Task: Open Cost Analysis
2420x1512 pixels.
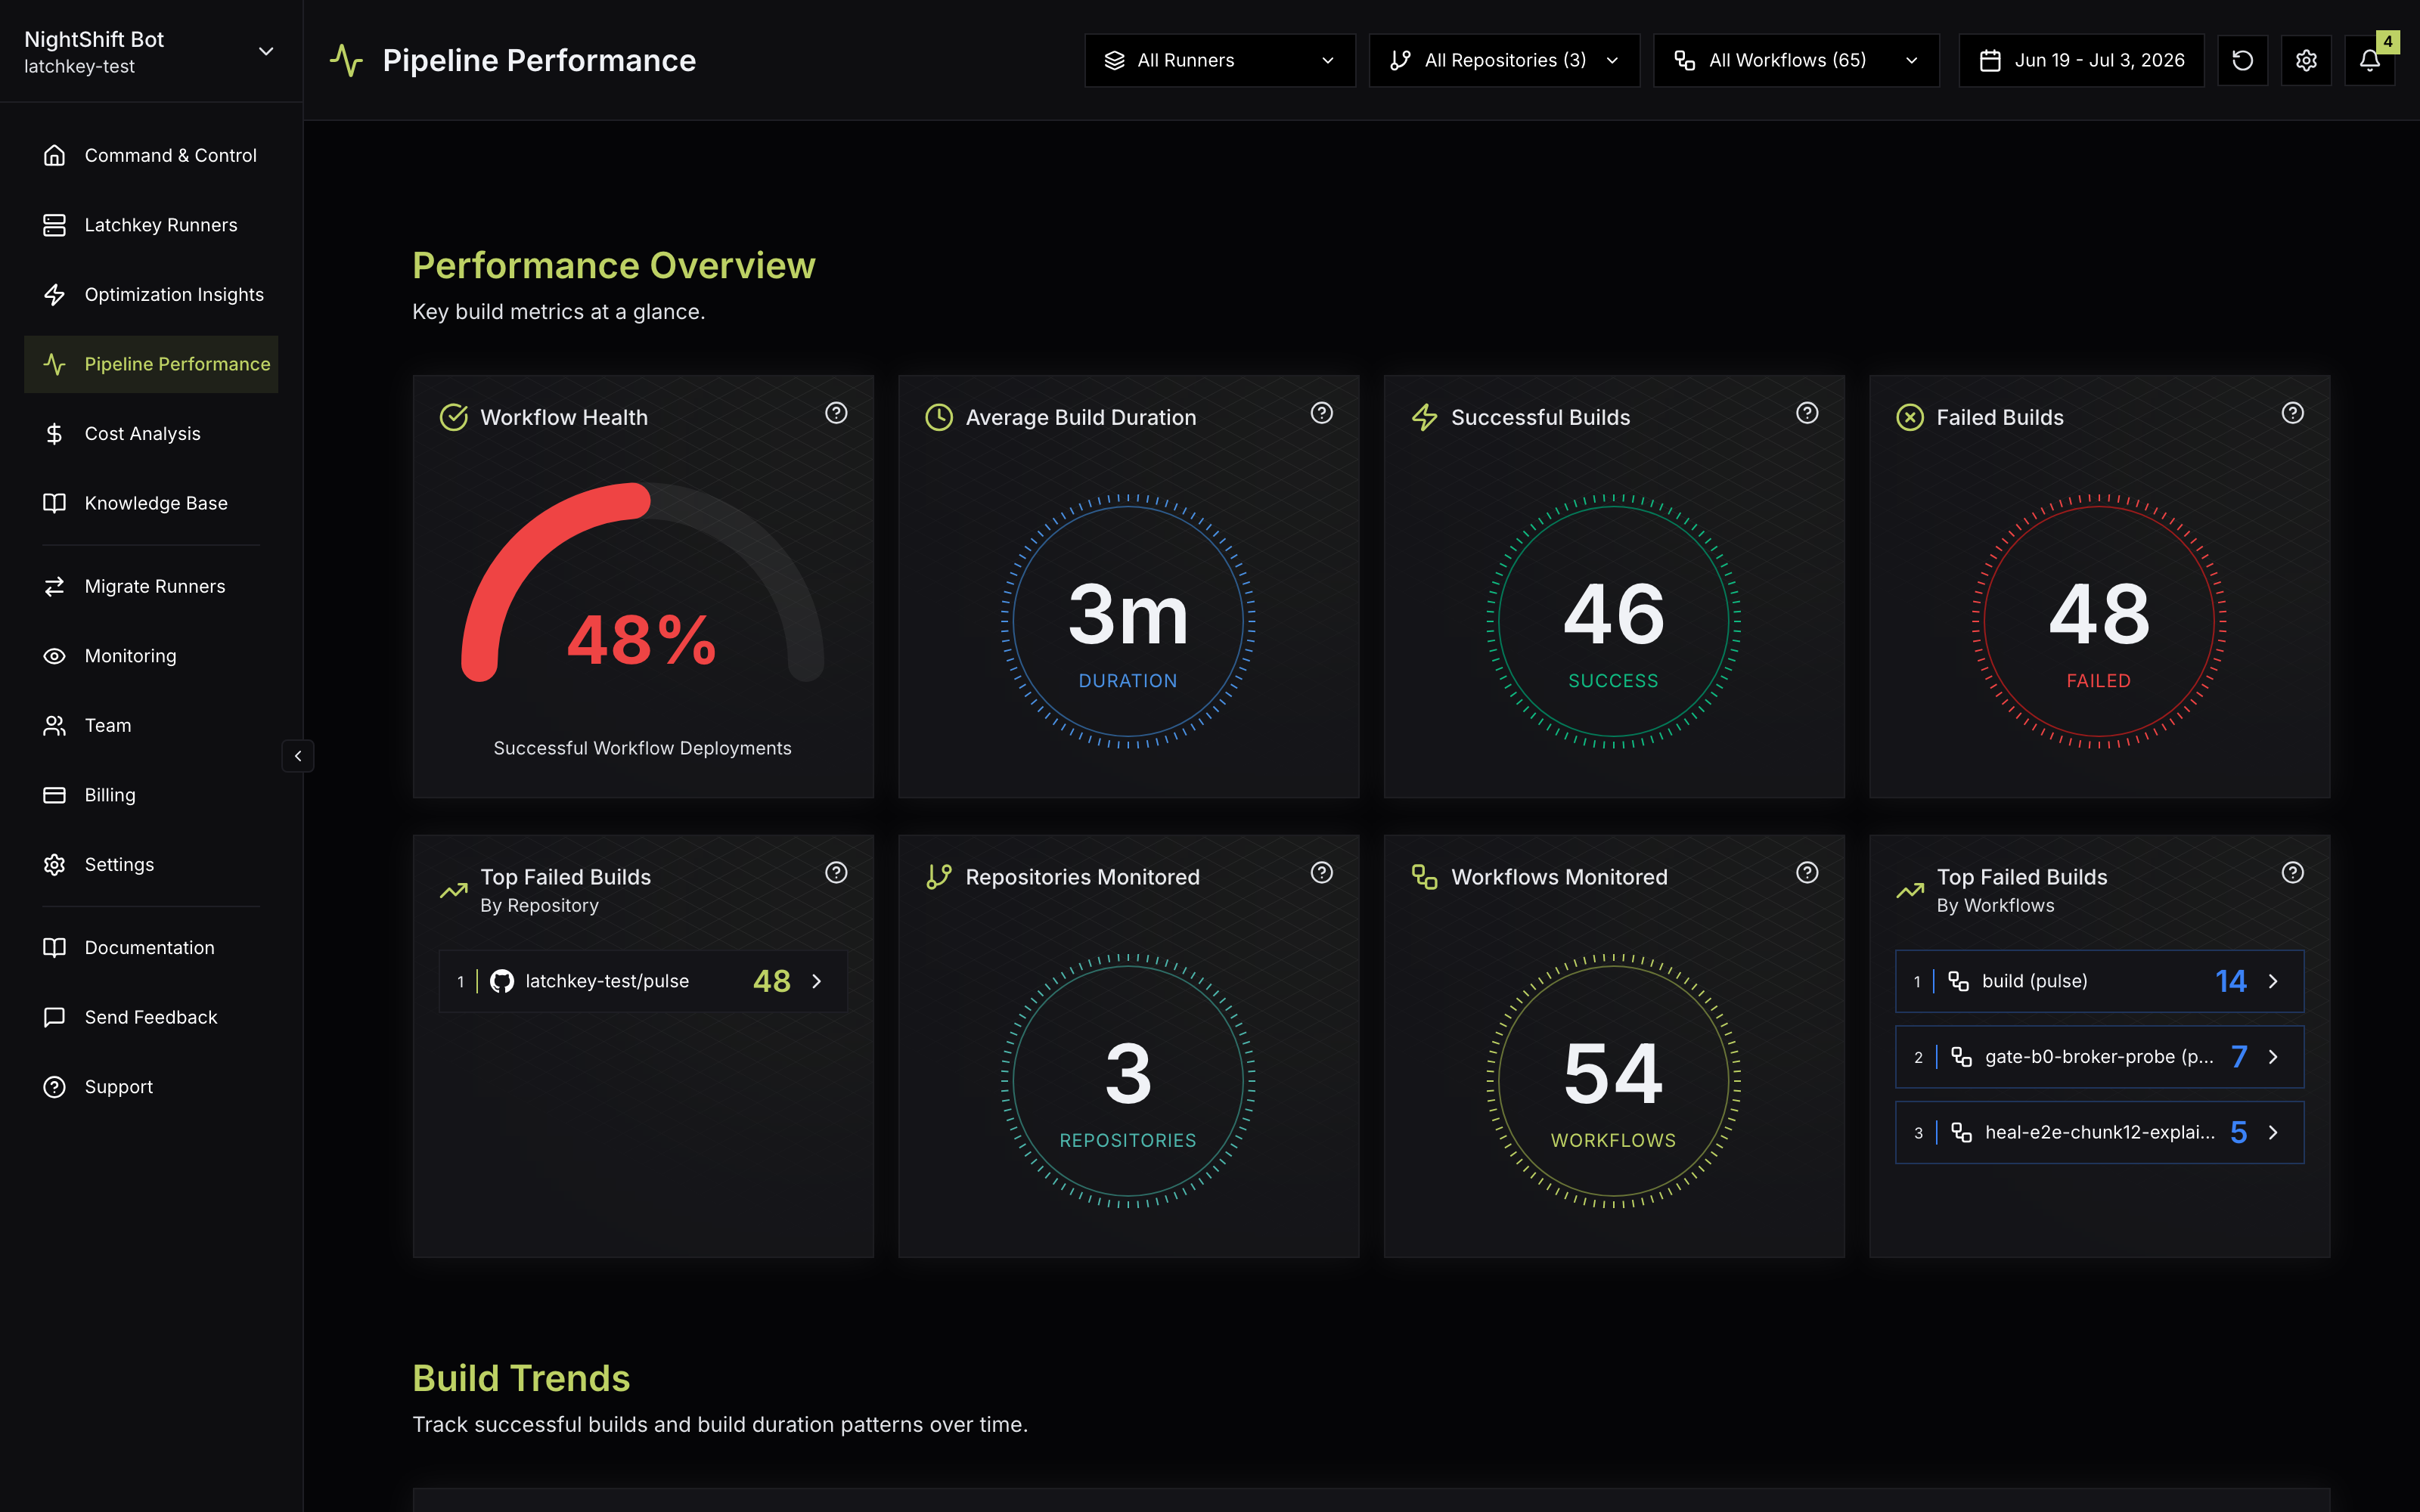Action: pos(151,433)
